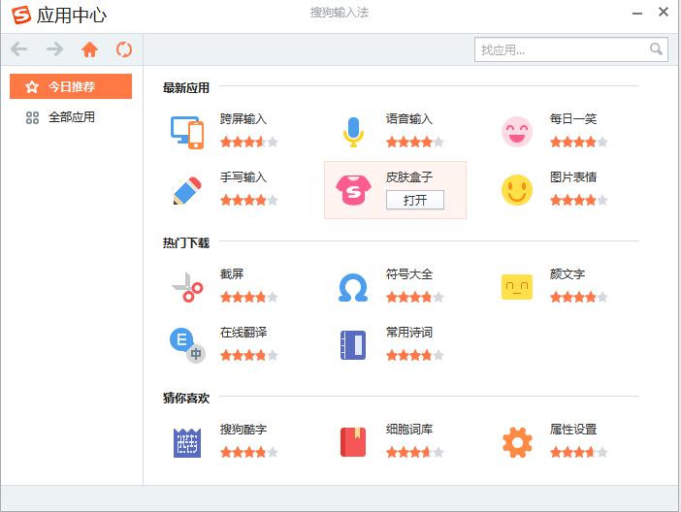The width and height of the screenshot is (681, 512).
Task: Open the 截屏 scissors icon
Action: (x=187, y=287)
